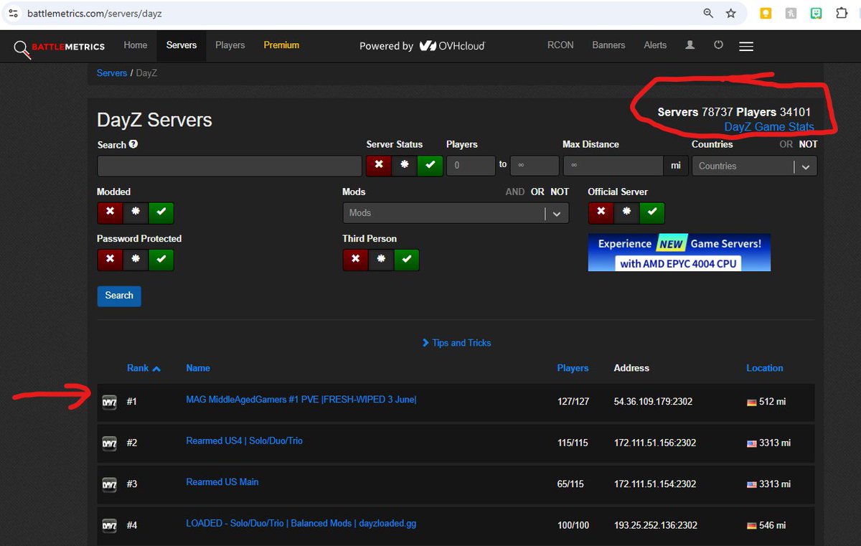This screenshot has height=546, width=861.
Task: Click the power logout icon
Action: pos(718,45)
